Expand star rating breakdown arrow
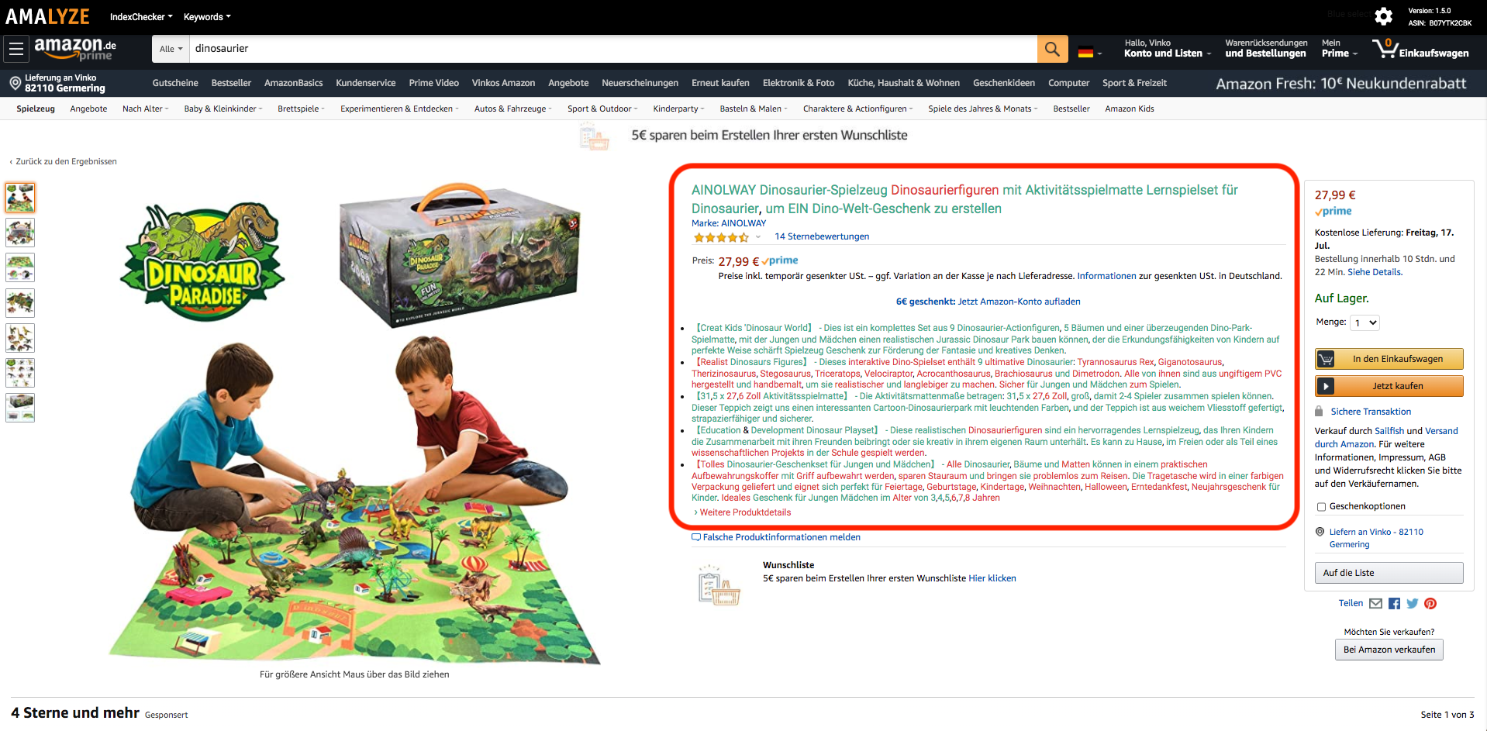The image size is (1487, 731). [x=758, y=237]
